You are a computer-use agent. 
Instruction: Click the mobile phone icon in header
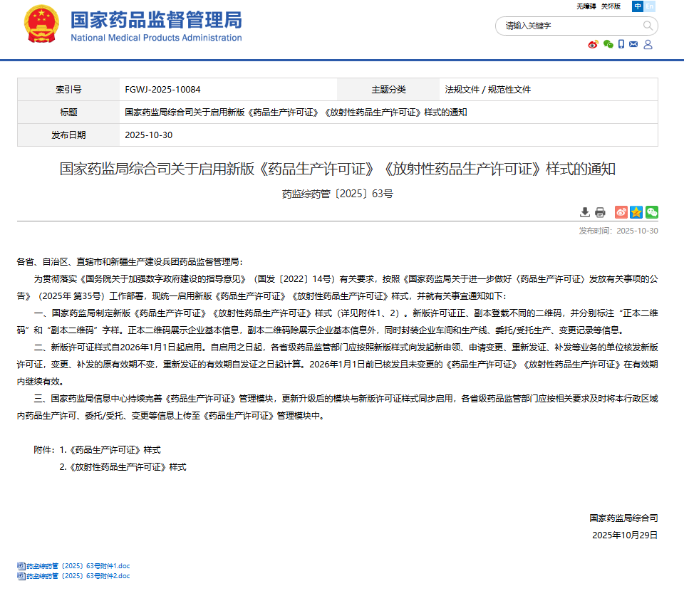tap(621, 44)
